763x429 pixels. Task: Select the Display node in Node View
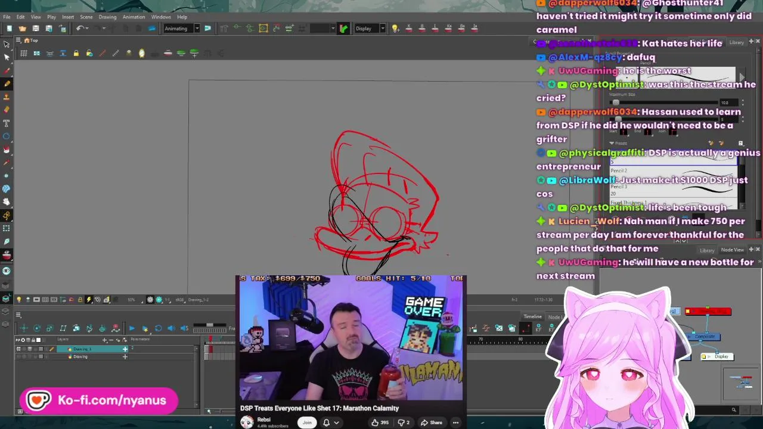717,356
